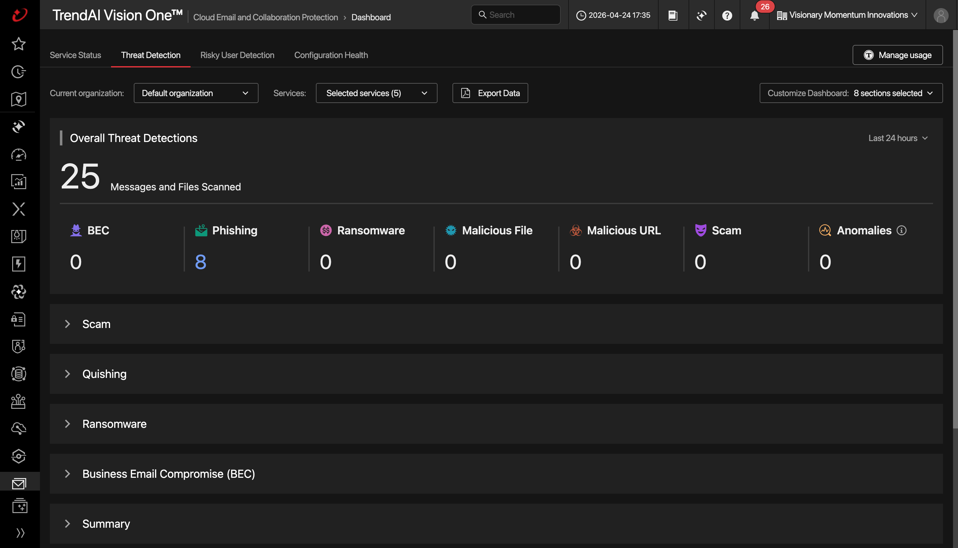Expand the Quishing section

point(496,374)
